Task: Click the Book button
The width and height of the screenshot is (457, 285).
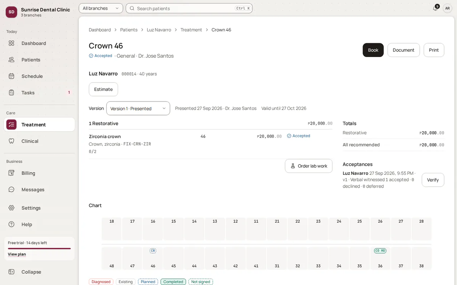Action: coord(373,50)
